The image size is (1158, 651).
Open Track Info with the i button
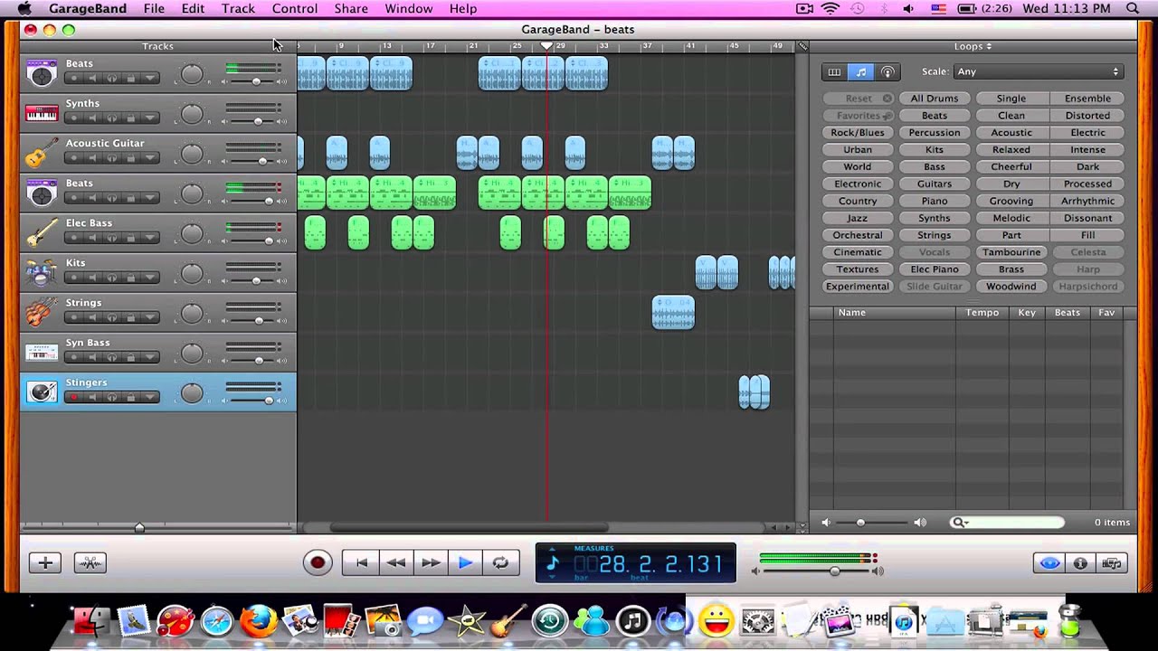(1080, 563)
